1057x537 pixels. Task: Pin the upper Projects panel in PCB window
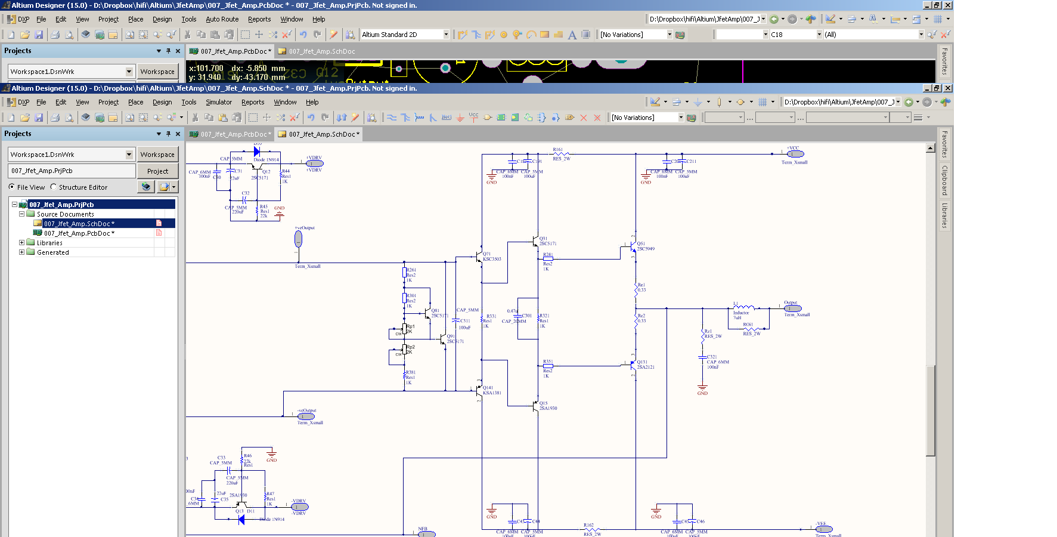(168, 51)
